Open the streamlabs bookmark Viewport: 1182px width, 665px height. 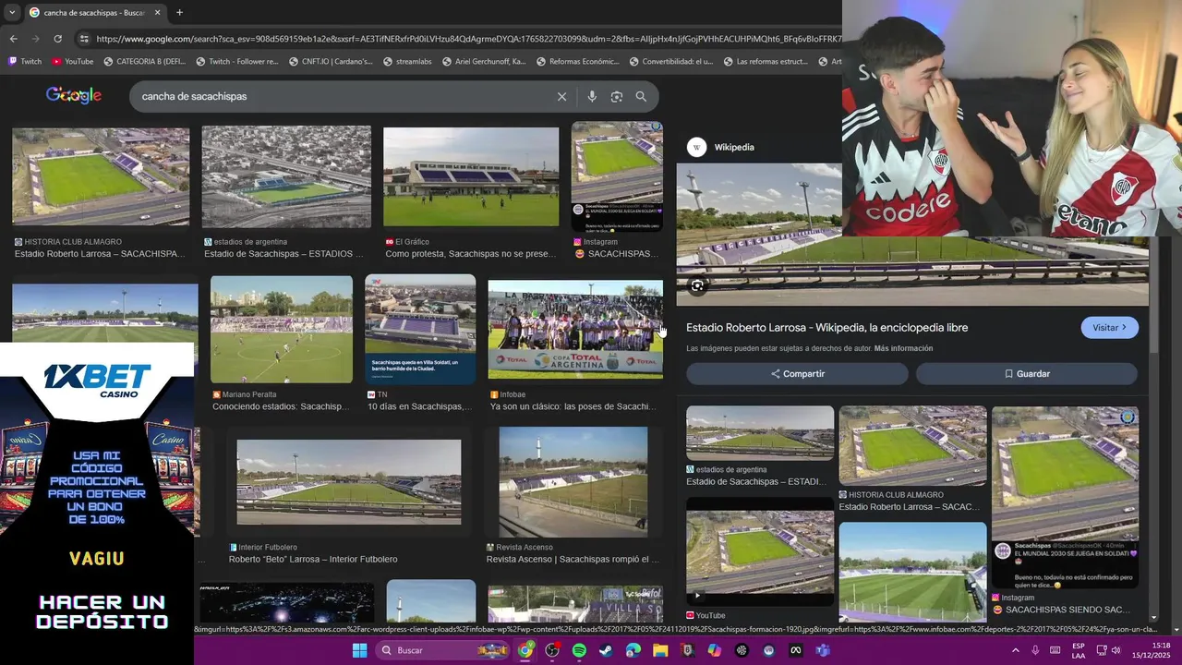point(407,62)
